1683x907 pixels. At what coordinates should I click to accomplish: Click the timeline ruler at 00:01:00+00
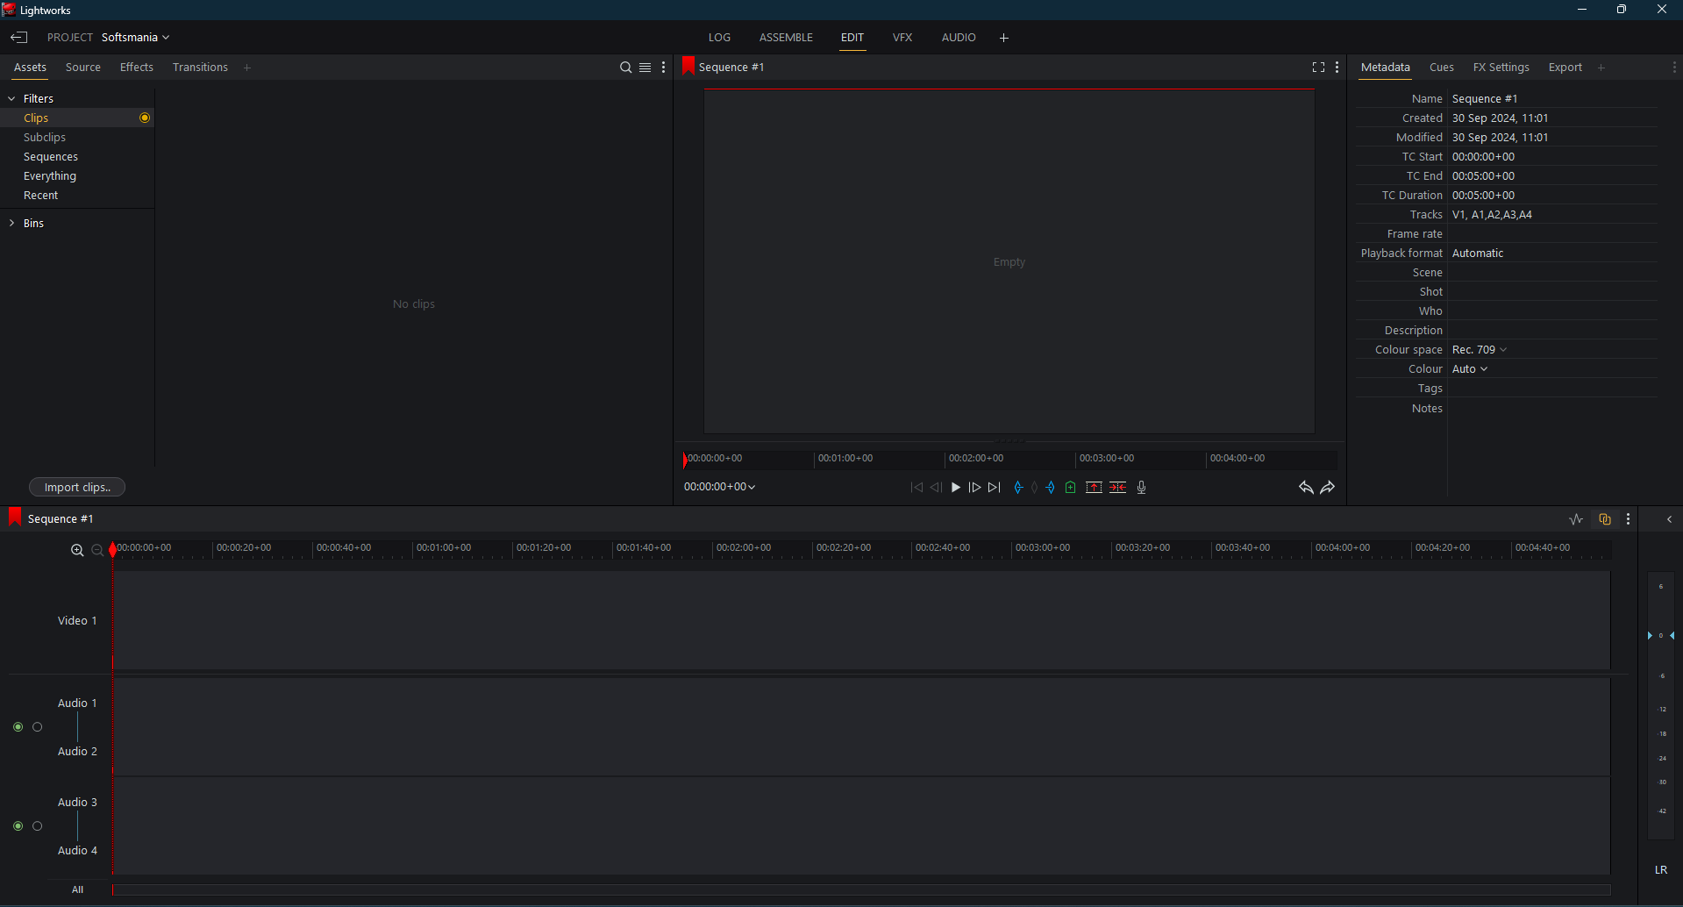pos(443,548)
